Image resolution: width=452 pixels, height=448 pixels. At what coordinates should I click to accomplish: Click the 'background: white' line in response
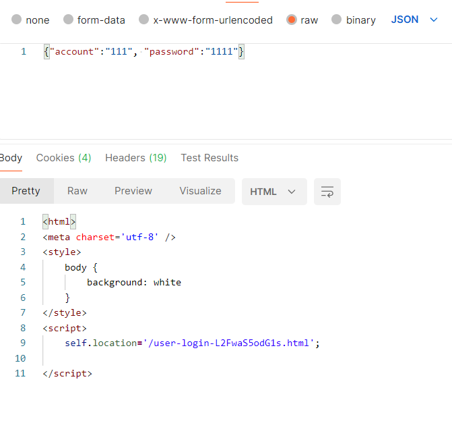point(133,282)
